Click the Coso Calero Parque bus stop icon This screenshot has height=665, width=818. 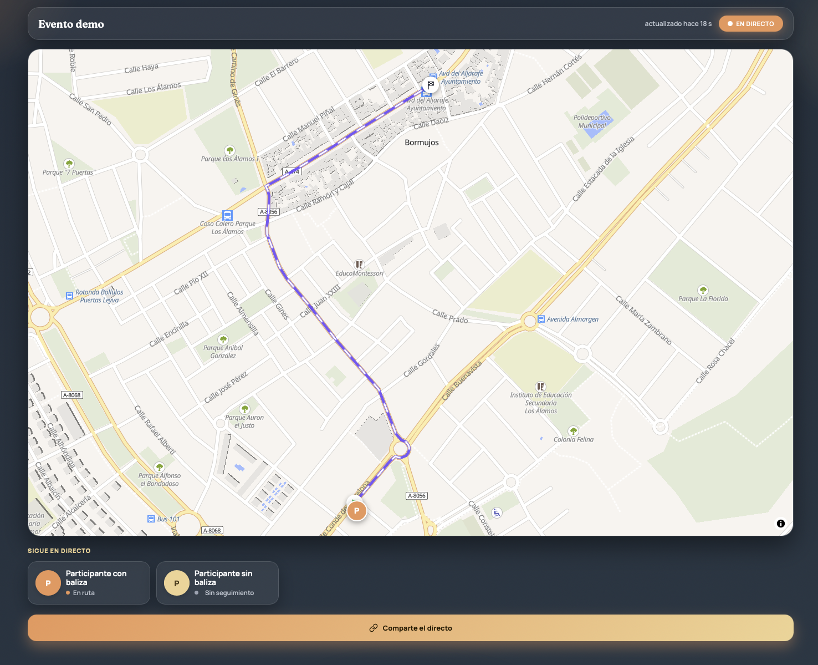click(x=227, y=215)
